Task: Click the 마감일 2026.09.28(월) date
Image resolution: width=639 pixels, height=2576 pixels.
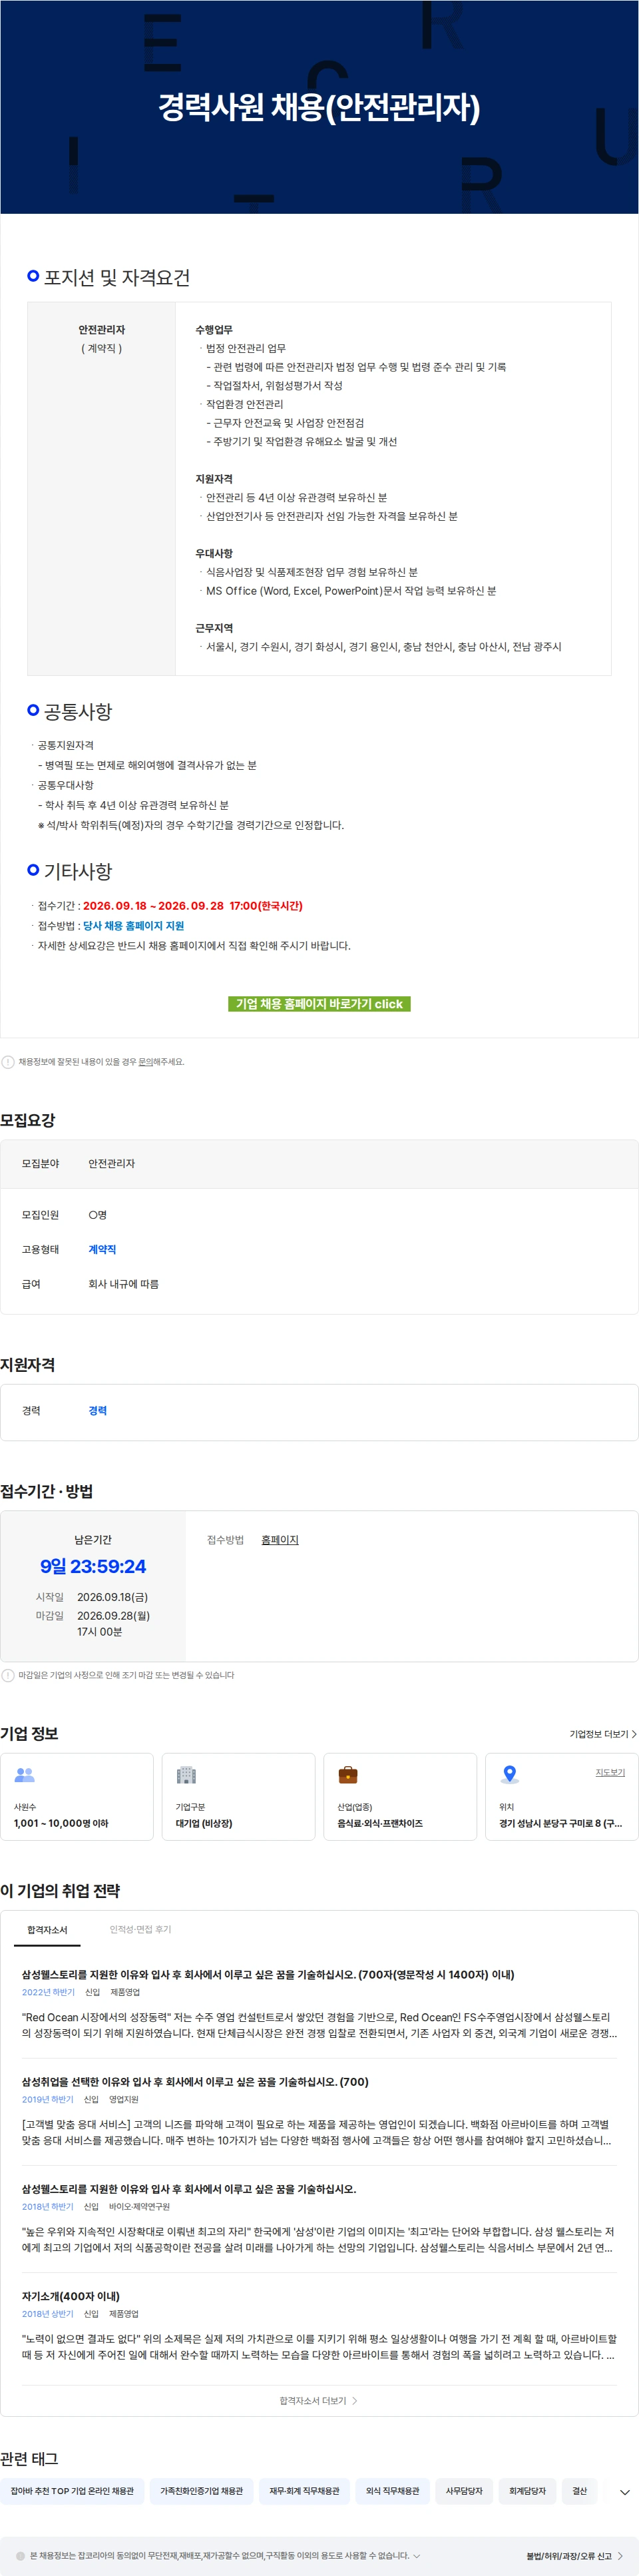Action: point(113,1615)
